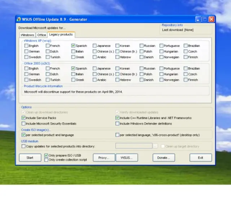This screenshot has width=231, height=202.
Task: Enable Include Windows Defender definitions
Action: (117, 124)
